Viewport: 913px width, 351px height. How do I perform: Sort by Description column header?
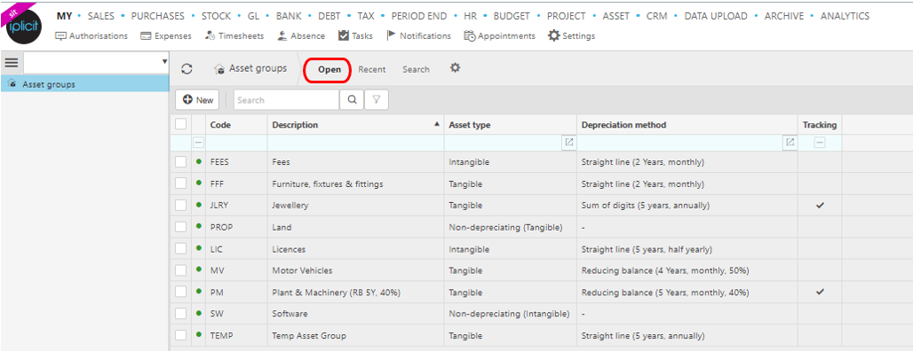(x=355, y=125)
